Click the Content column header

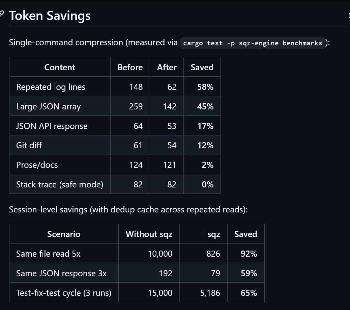[60, 67]
